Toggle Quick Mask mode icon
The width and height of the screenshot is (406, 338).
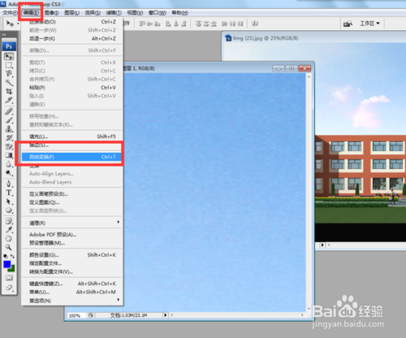pos(9,278)
